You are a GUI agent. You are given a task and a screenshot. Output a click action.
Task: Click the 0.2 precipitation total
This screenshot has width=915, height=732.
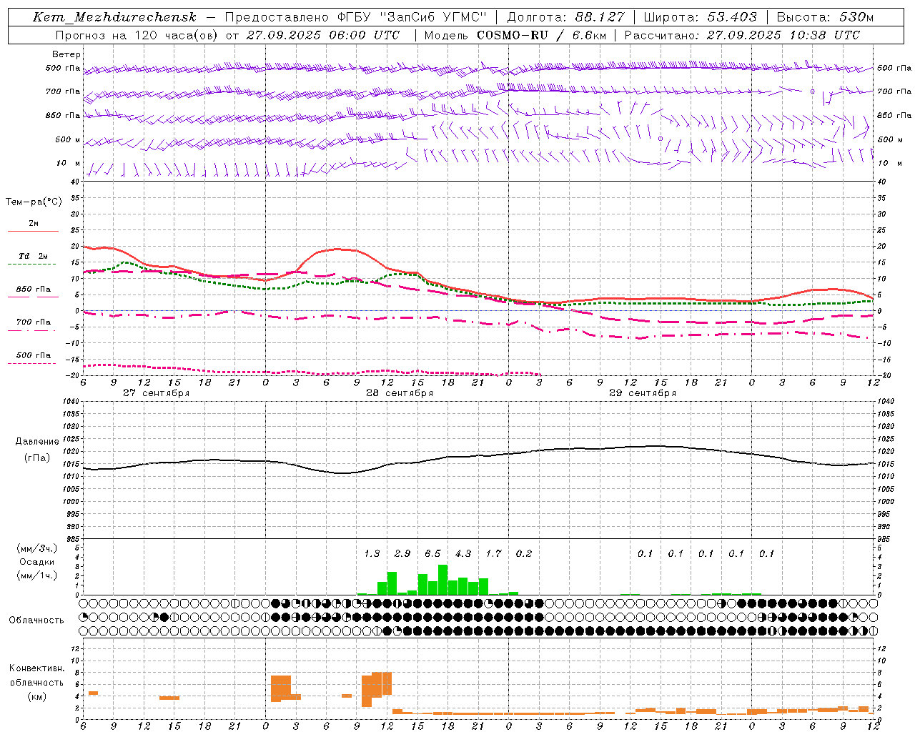pos(524,554)
